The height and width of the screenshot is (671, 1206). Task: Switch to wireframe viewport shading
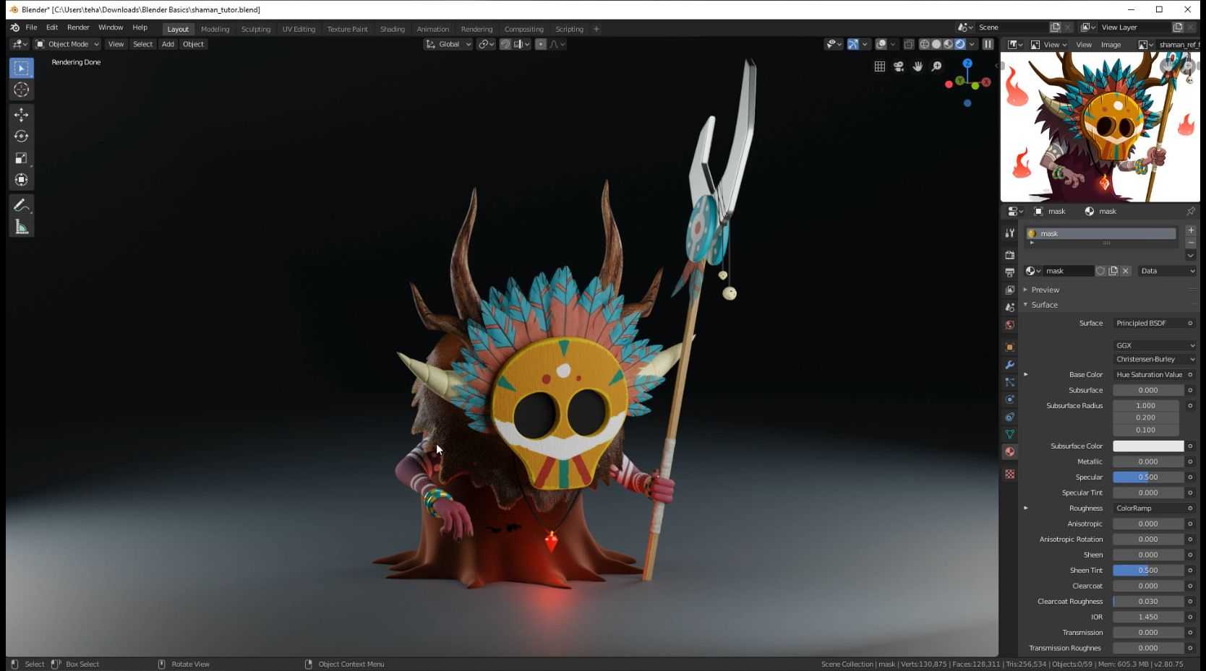click(925, 44)
